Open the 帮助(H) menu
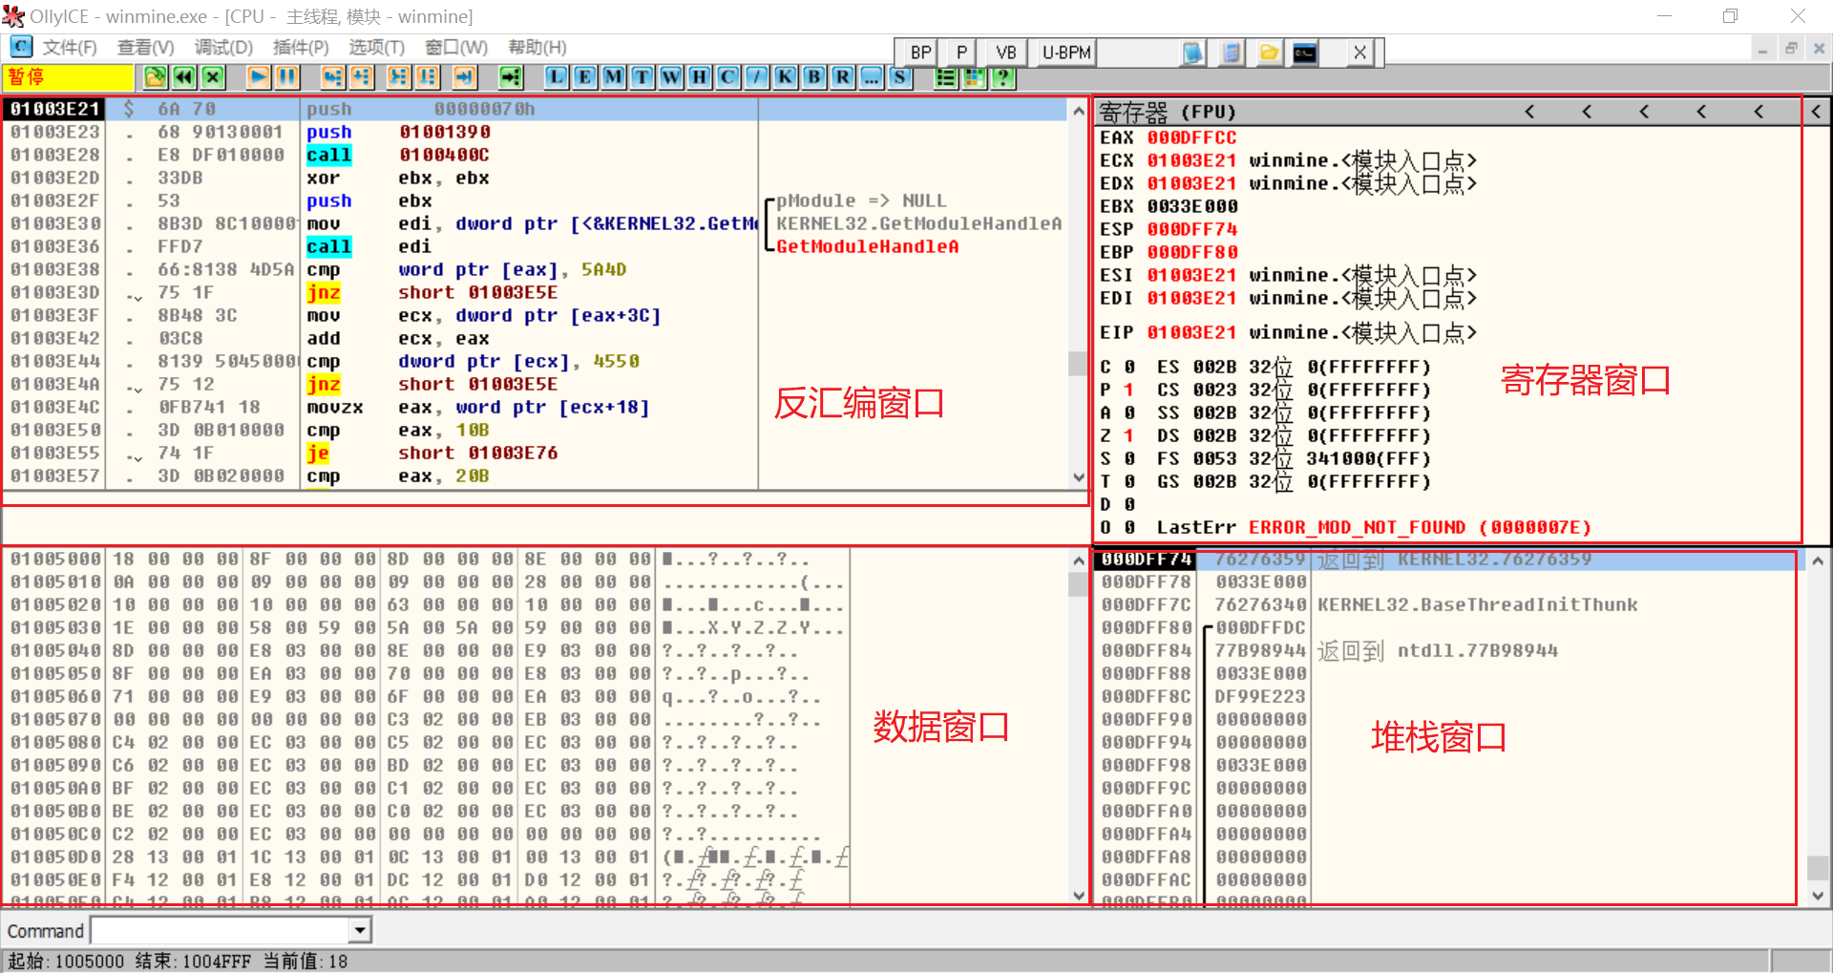The width and height of the screenshot is (1833, 973). 537,48
